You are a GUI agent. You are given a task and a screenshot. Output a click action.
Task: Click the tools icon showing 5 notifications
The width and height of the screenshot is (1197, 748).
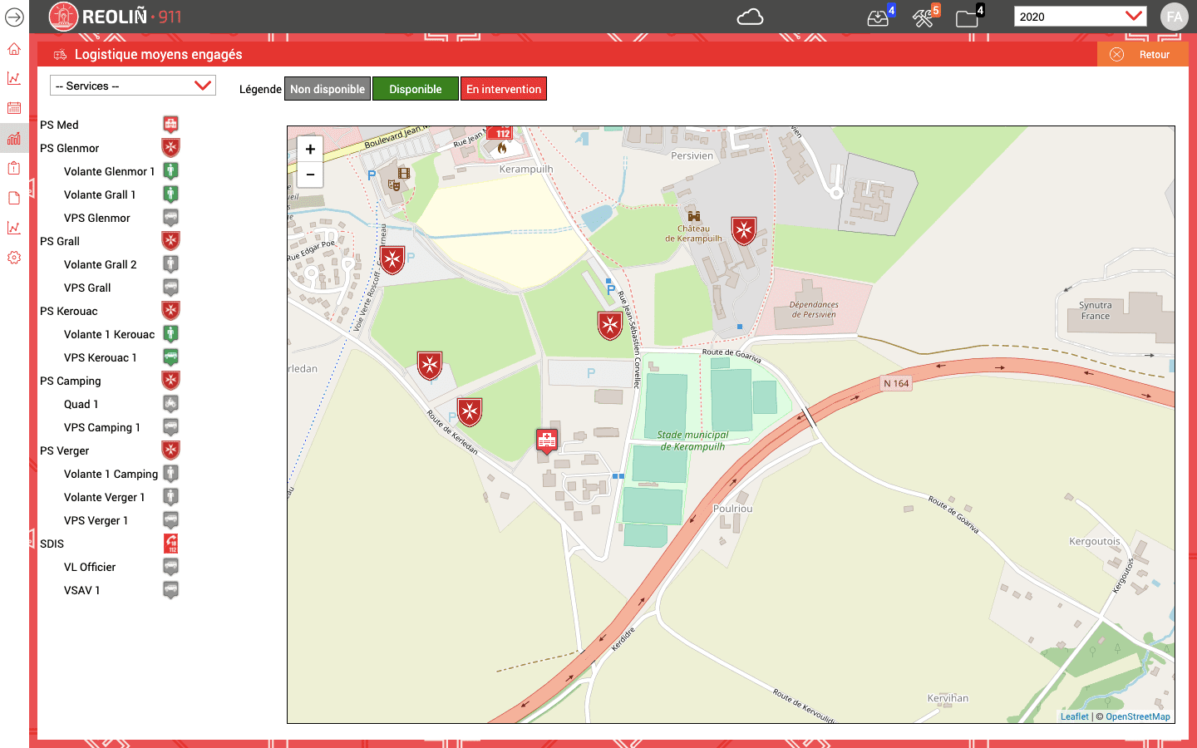click(x=923, y=17)
